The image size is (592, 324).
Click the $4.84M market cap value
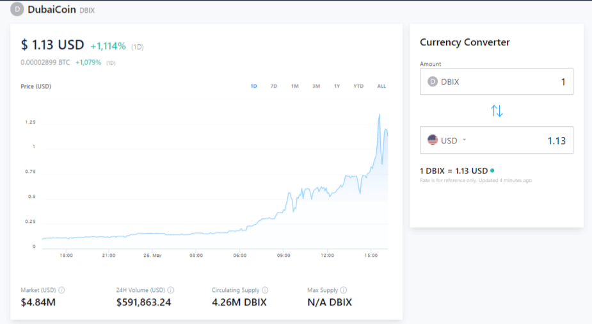[x=38, y=302]
